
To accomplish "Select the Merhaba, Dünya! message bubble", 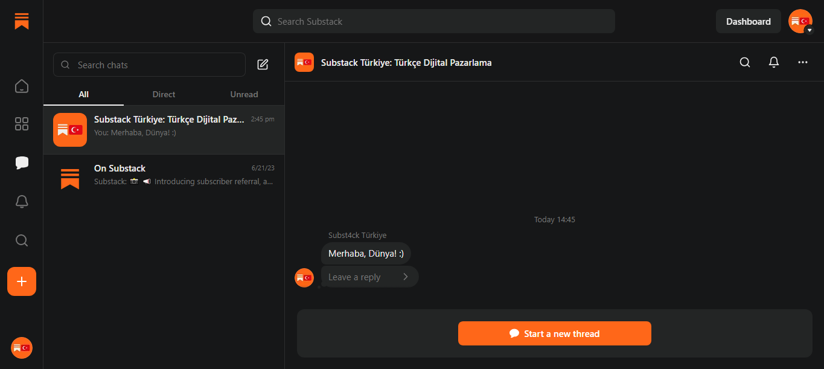I will point(366,254).
